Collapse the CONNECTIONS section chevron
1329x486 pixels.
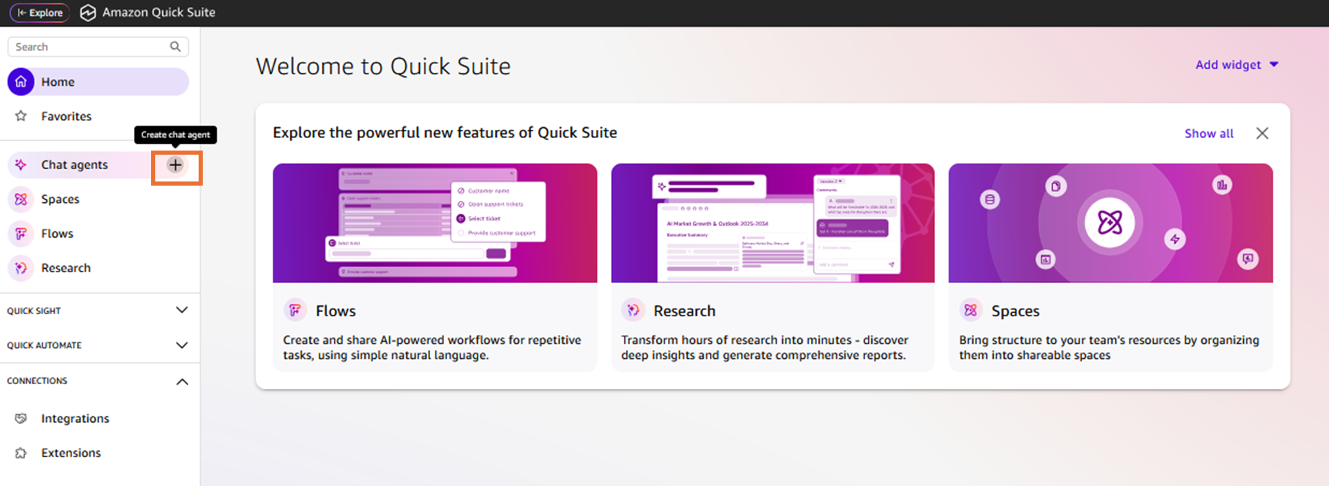(182, 382)
